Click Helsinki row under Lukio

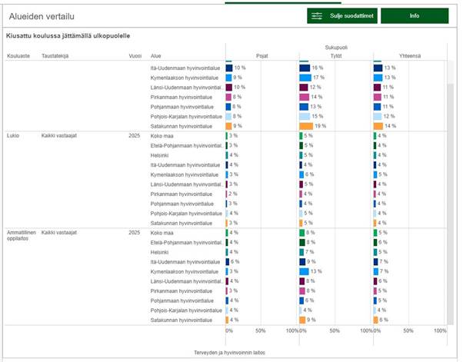pyautogui.click(x=159, y=155)
